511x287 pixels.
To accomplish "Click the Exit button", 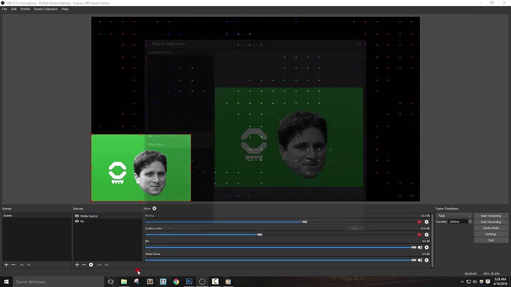I will (491, 240).
